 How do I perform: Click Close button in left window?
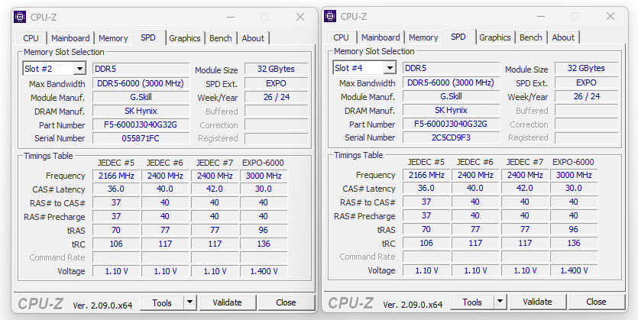286,302
